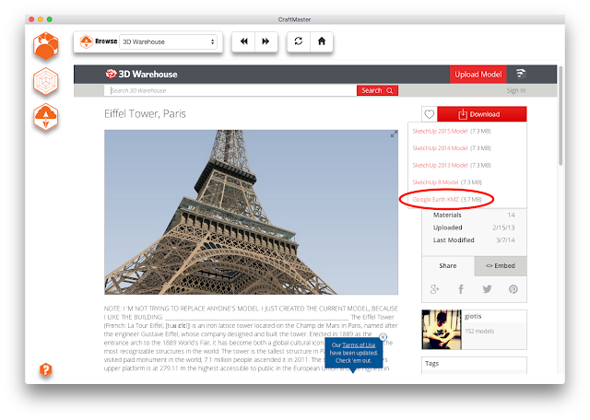Click the red Download button

point(481,114)
